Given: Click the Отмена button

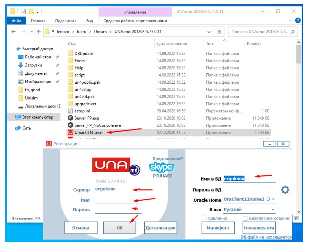Looking at the screenshot, I should [81, 228].
